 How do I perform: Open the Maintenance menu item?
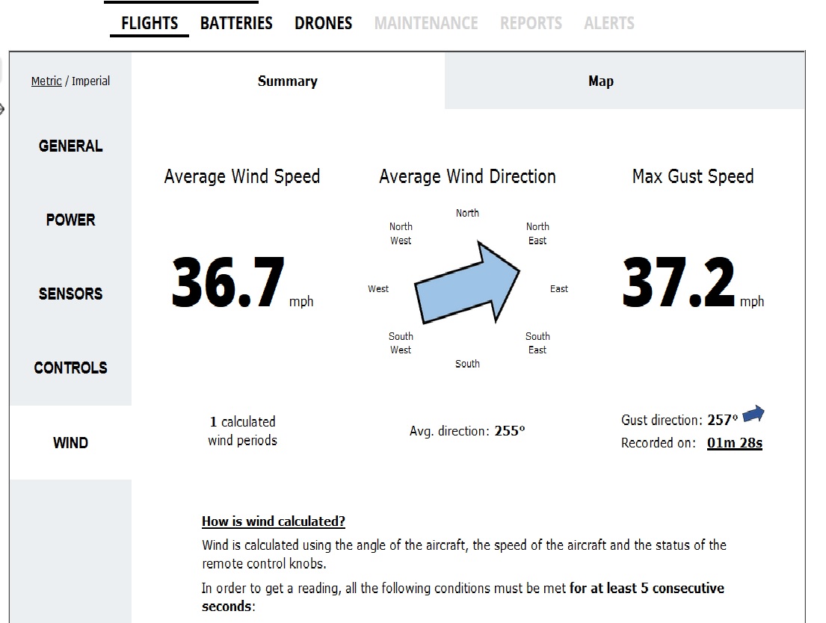tap(425, 23)
